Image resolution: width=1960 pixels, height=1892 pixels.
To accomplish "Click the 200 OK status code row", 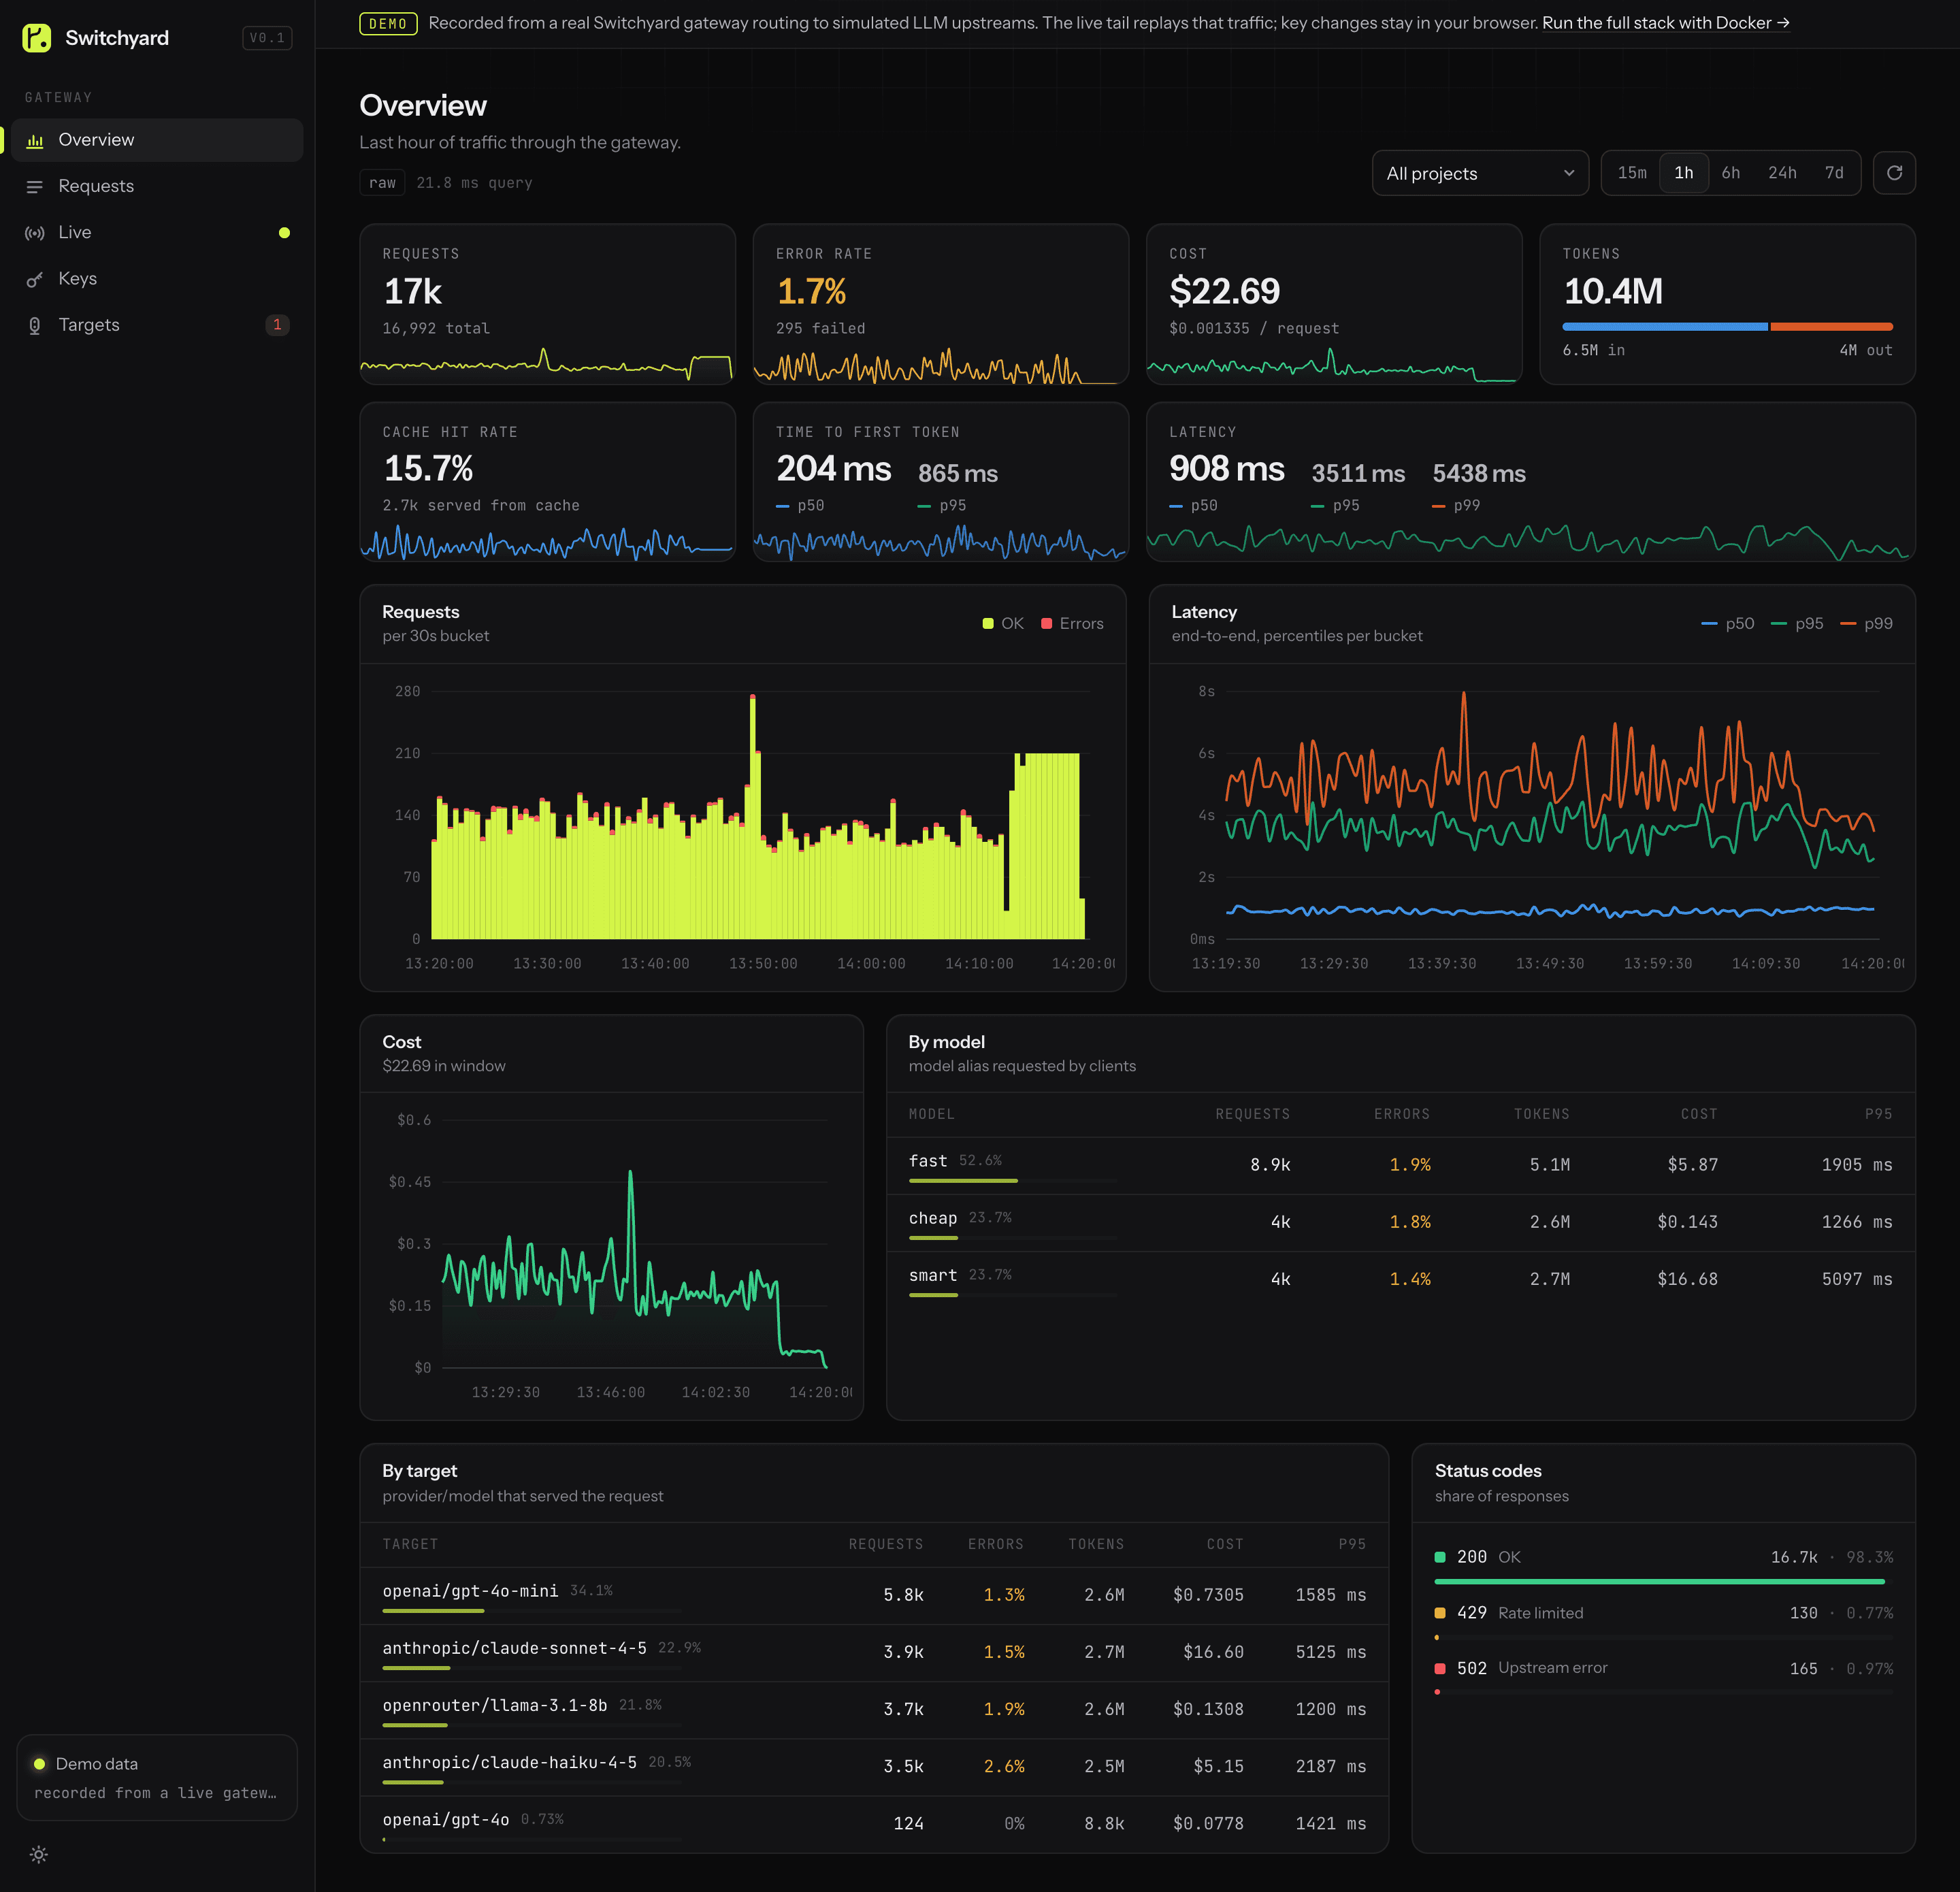I will (1663, 1566).
